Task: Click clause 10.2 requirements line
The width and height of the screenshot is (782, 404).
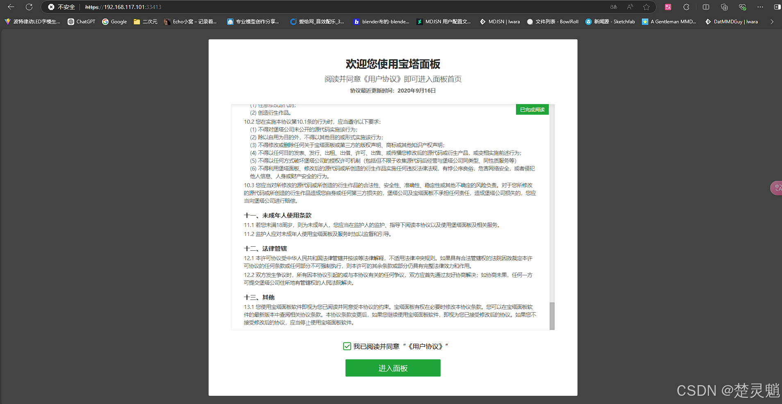Action: click(x=312, y=122)
